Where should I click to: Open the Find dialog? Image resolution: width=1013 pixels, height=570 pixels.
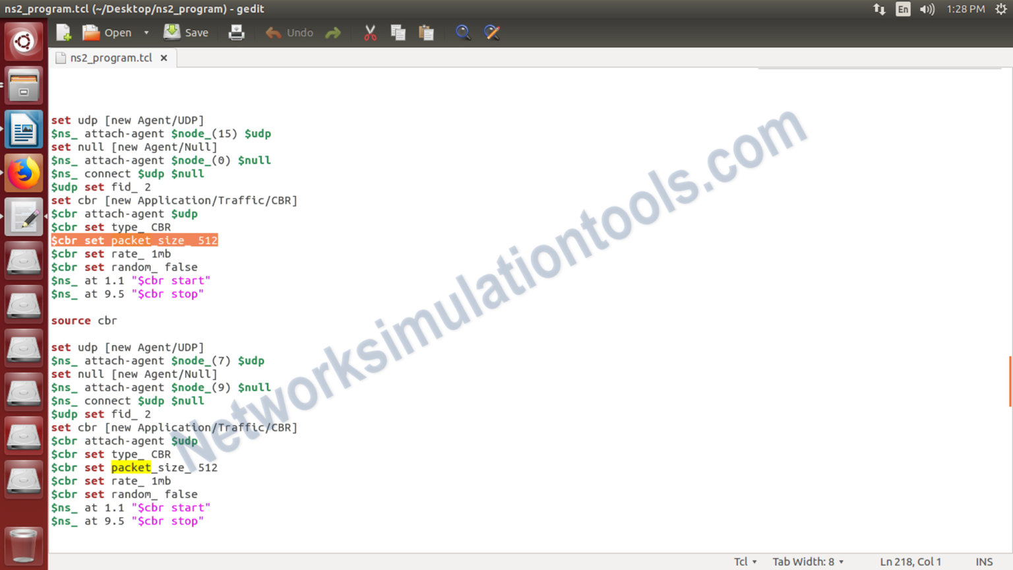click(463, 32)
